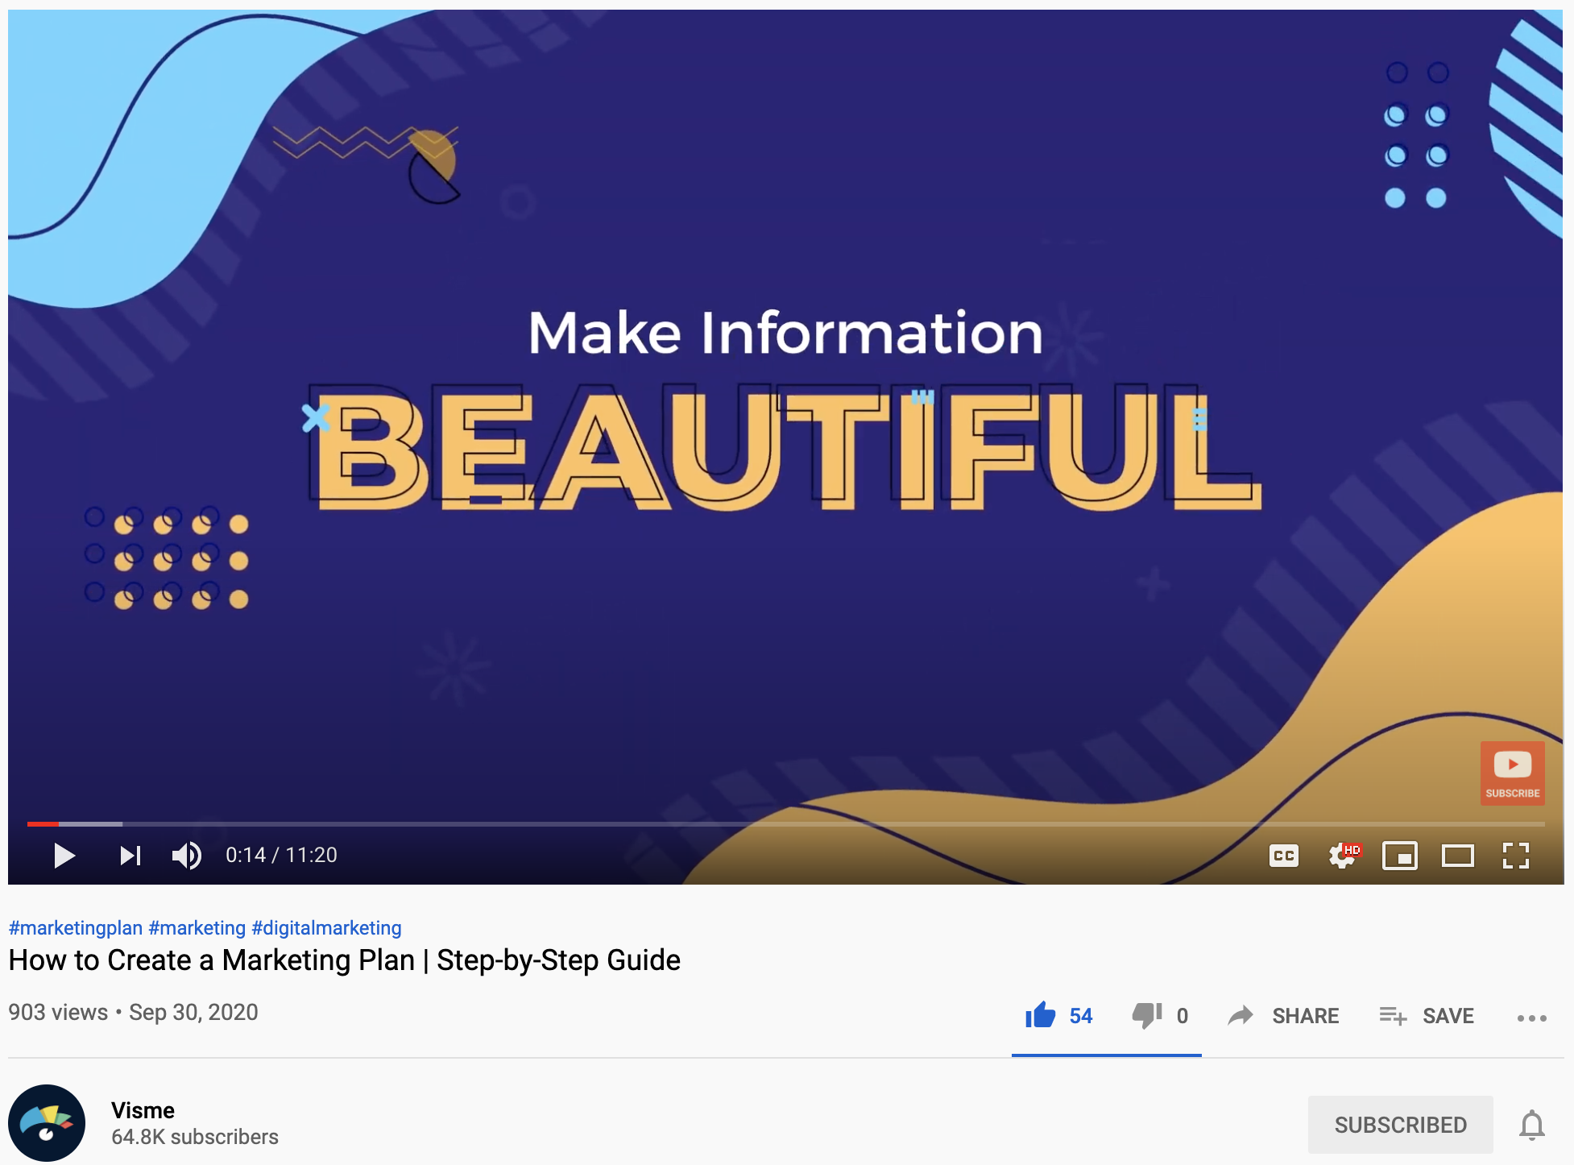Enter full screen mode
1574x1165 pixels.
1515,855
